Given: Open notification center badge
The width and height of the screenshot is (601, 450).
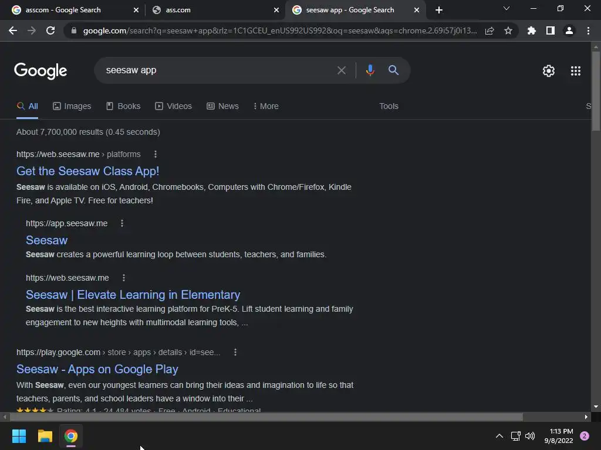Looking at the screenshot, I should [585, 436].
